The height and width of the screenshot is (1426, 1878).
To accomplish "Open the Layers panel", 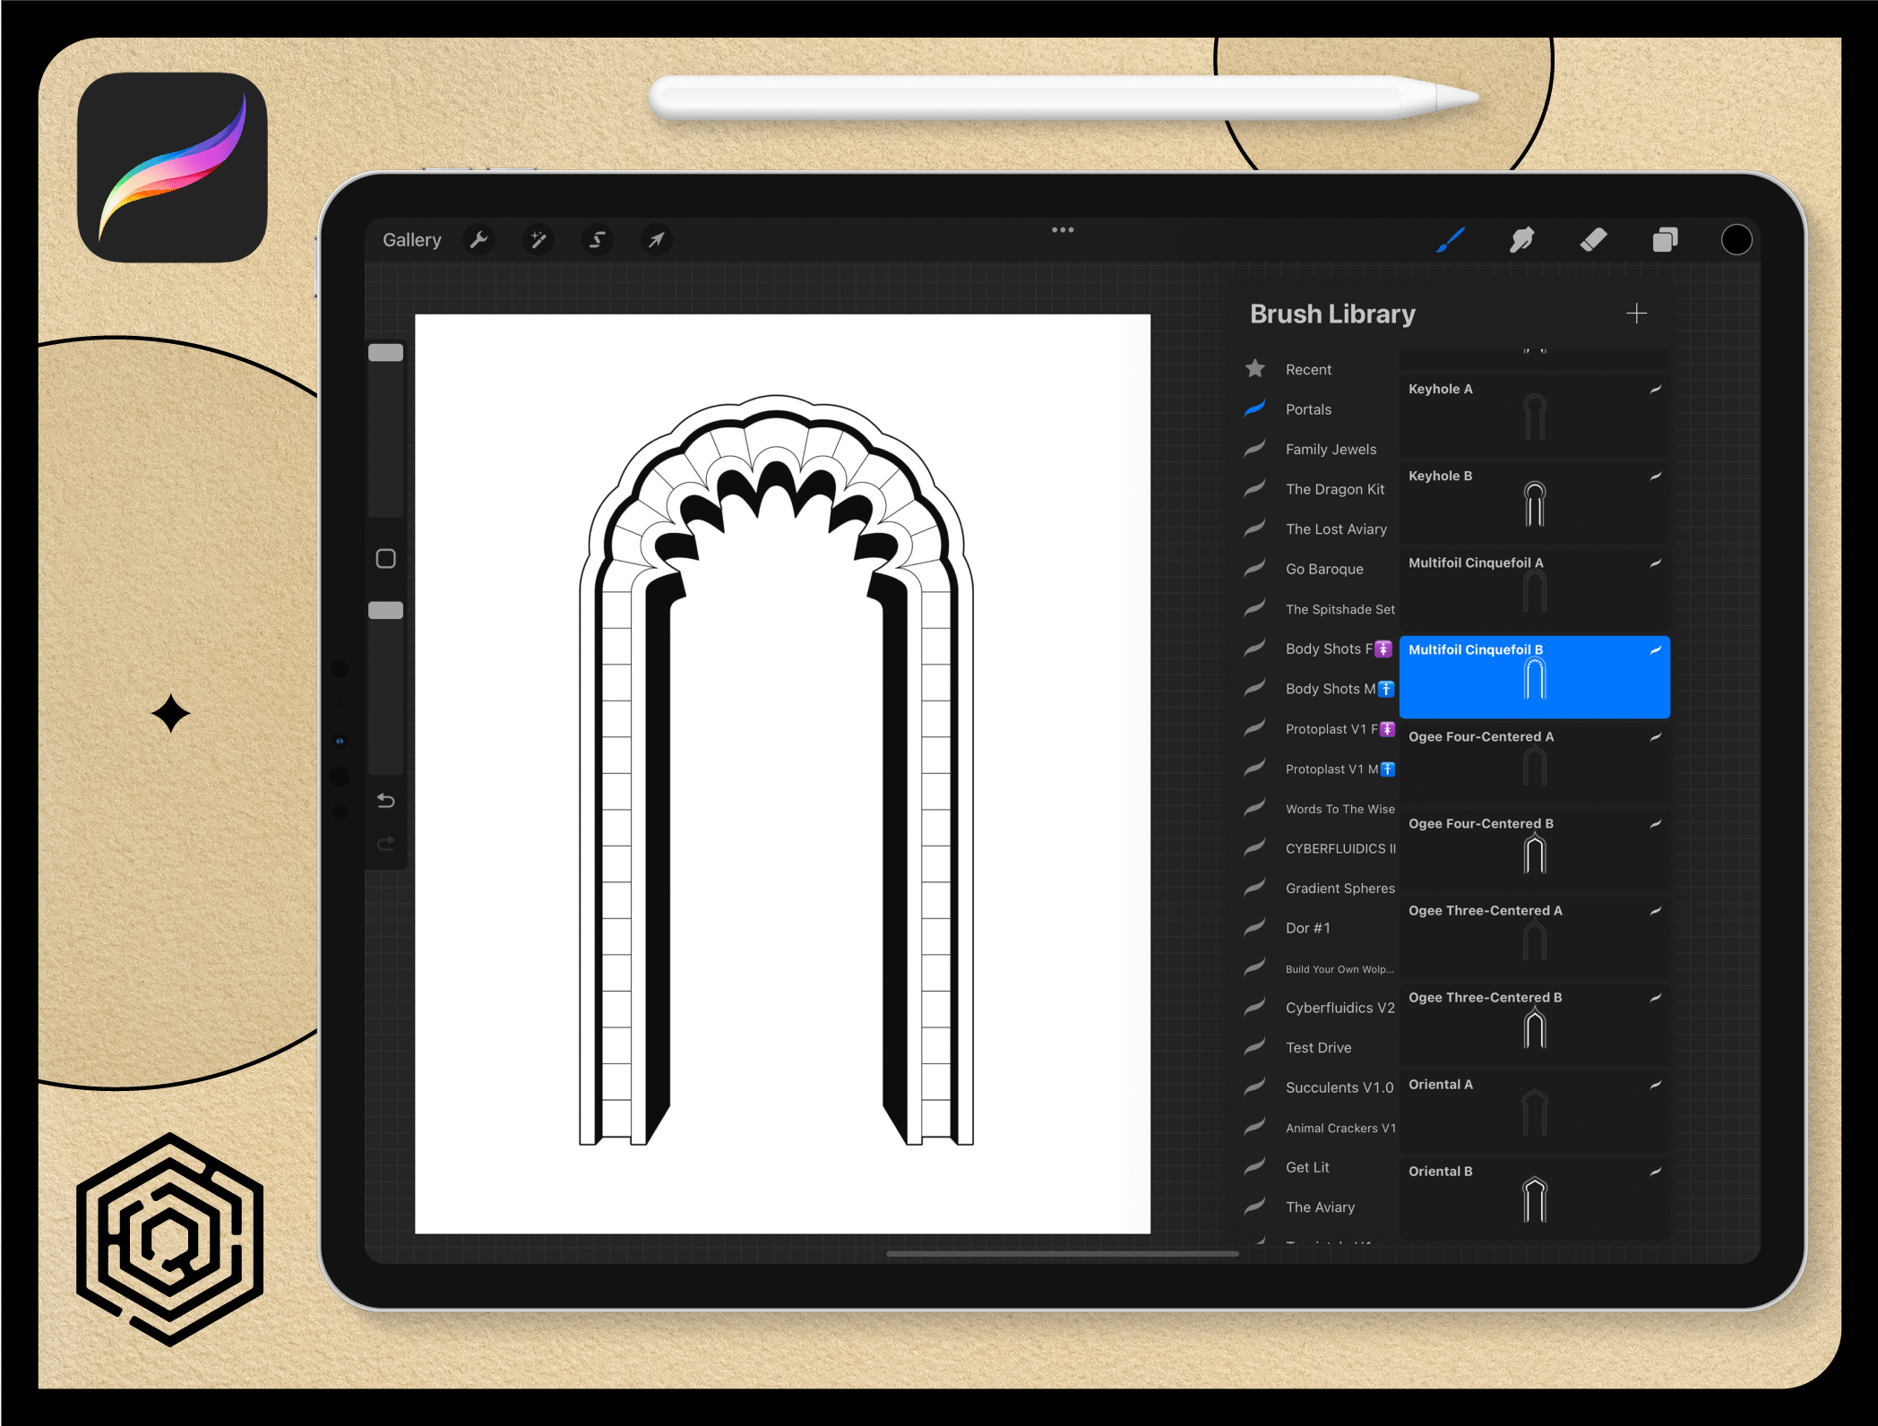I will point(1665,240).
